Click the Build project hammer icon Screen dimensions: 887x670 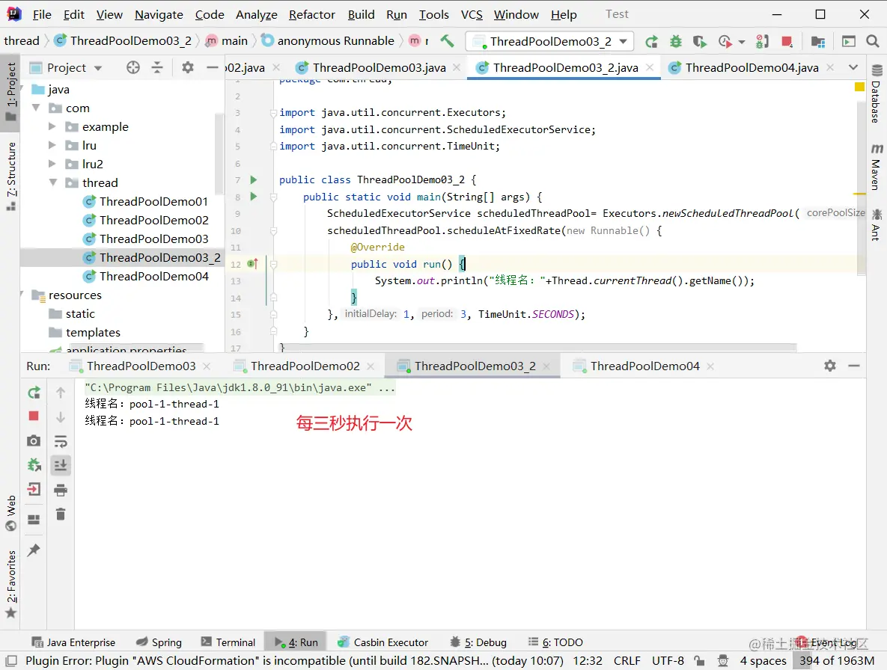coord(447,40)
